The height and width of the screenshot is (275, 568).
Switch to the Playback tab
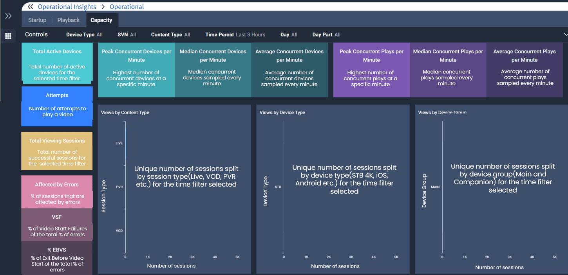pyautogui.click(x=68, y=20)
